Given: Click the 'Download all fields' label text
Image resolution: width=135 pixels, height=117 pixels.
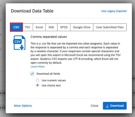Looking at the screenshot, I should (48, 74).
